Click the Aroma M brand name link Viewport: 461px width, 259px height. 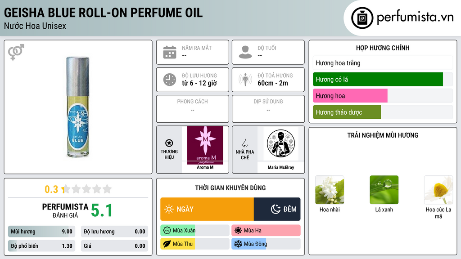tap(205, 167)
